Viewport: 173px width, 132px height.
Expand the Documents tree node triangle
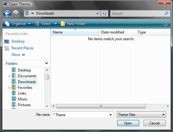[9, 76]
